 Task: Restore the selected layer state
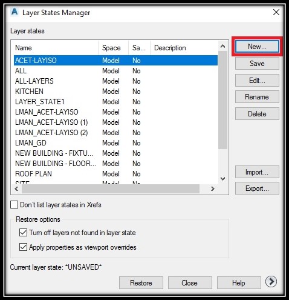click(141, 282)
